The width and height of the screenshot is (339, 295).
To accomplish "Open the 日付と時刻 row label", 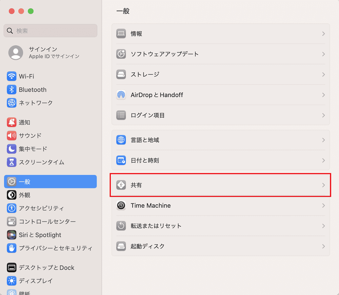I will (145, 160).
